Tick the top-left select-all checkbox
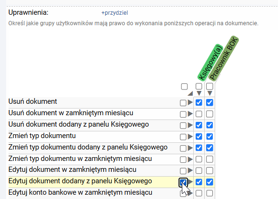Screen dimensions: 278x199 pos(184,87)
